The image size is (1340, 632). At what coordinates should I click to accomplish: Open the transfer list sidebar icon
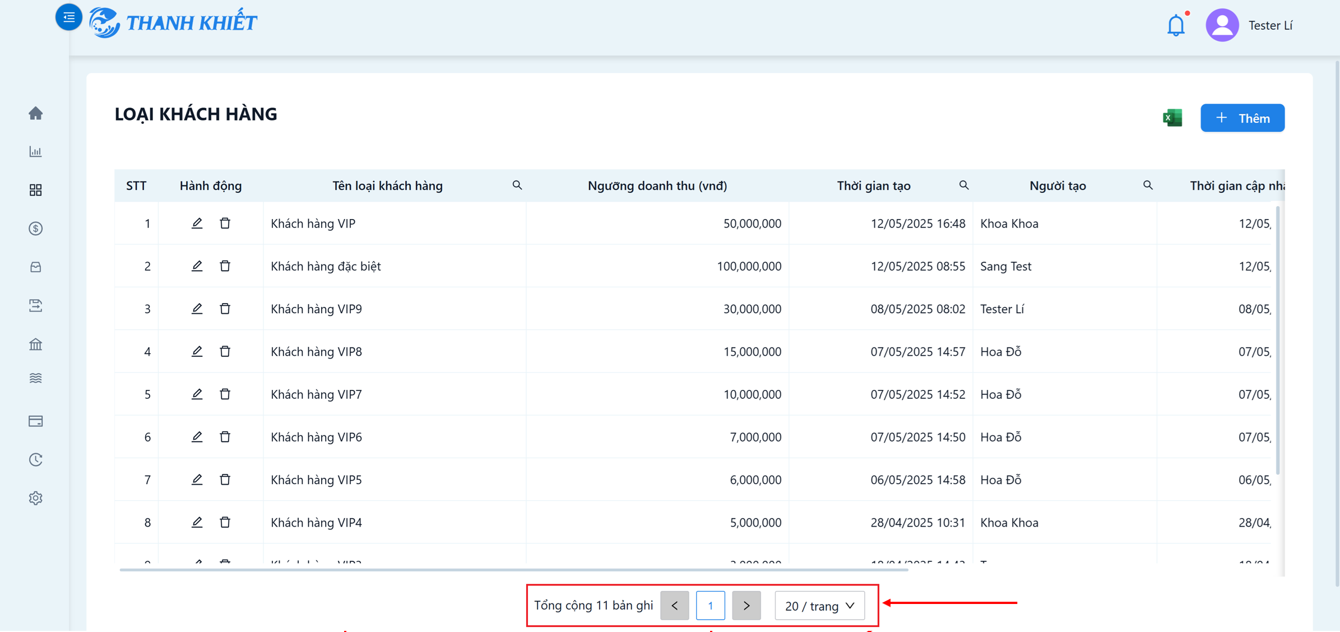(x=36, y=305)
